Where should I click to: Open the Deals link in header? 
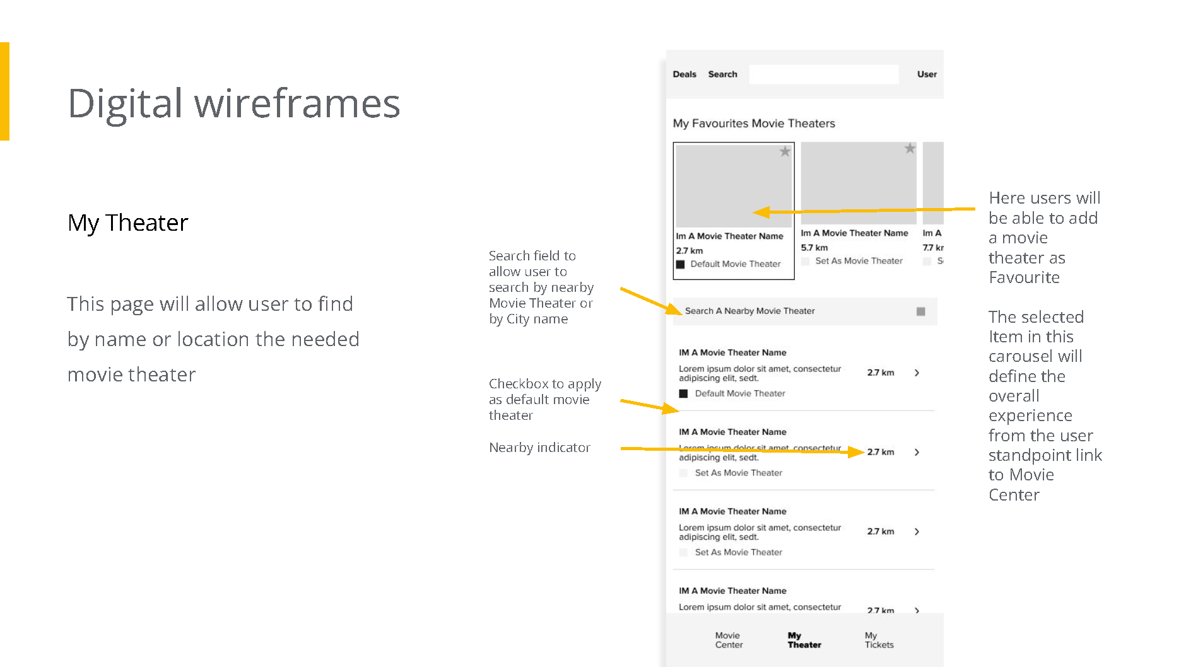coord(684,74)
